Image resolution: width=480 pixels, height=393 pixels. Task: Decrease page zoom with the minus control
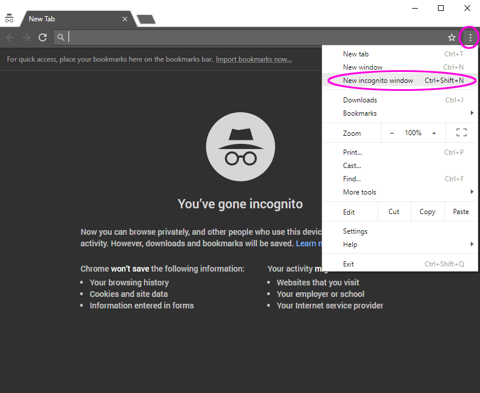pos(391,132)
